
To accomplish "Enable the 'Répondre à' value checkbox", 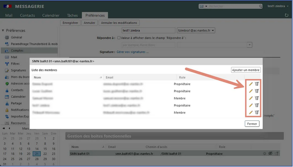I will (119, 37).
